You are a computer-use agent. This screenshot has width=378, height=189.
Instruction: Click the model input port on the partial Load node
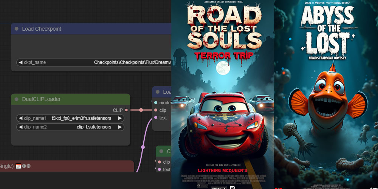pyautogui.click(x=155, y=102)
